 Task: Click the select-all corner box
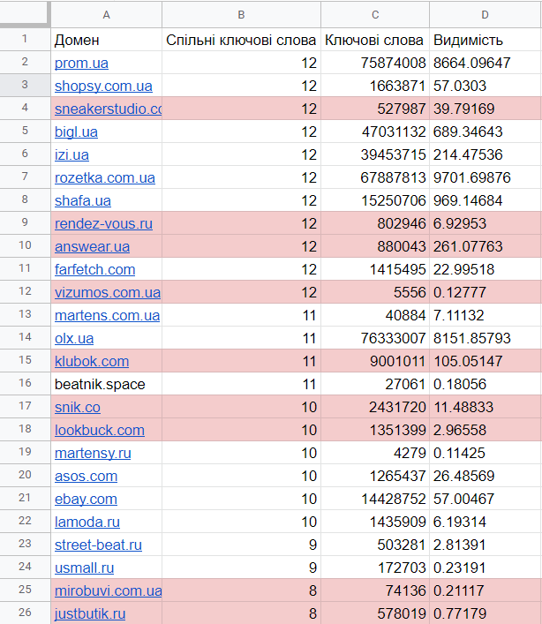[25, 15]
